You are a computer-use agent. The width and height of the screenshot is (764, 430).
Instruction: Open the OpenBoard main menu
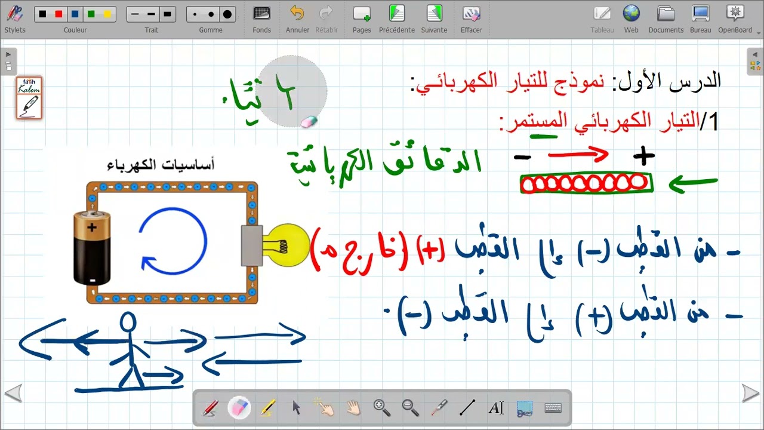pyautogui.click(x=735, y=19)
